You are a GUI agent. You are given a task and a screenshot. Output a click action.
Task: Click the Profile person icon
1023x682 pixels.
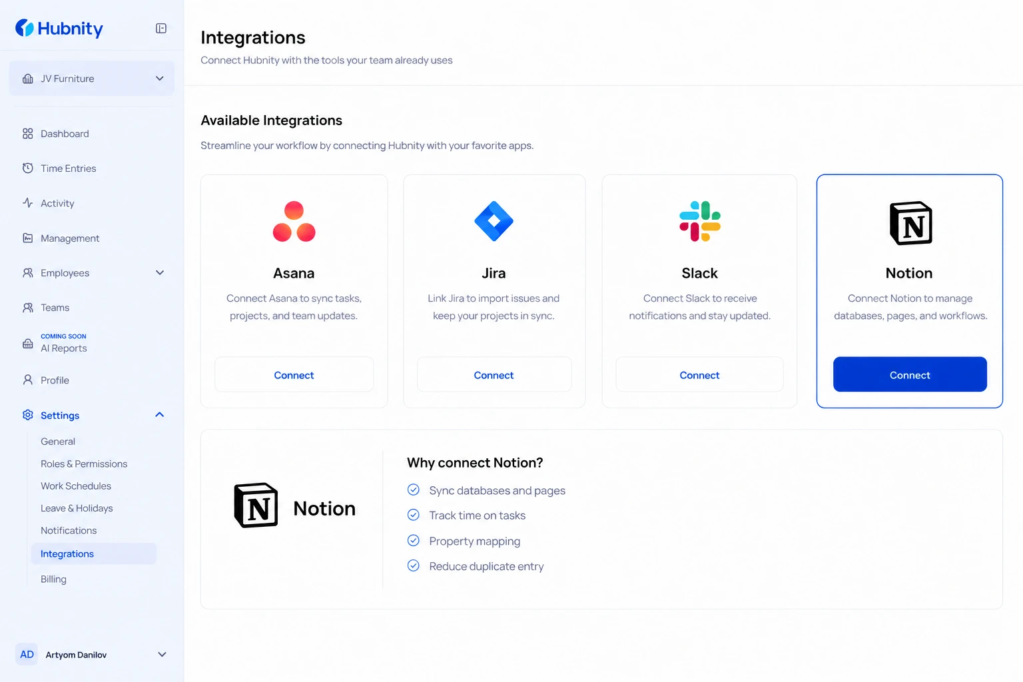[x=28, y=380]
